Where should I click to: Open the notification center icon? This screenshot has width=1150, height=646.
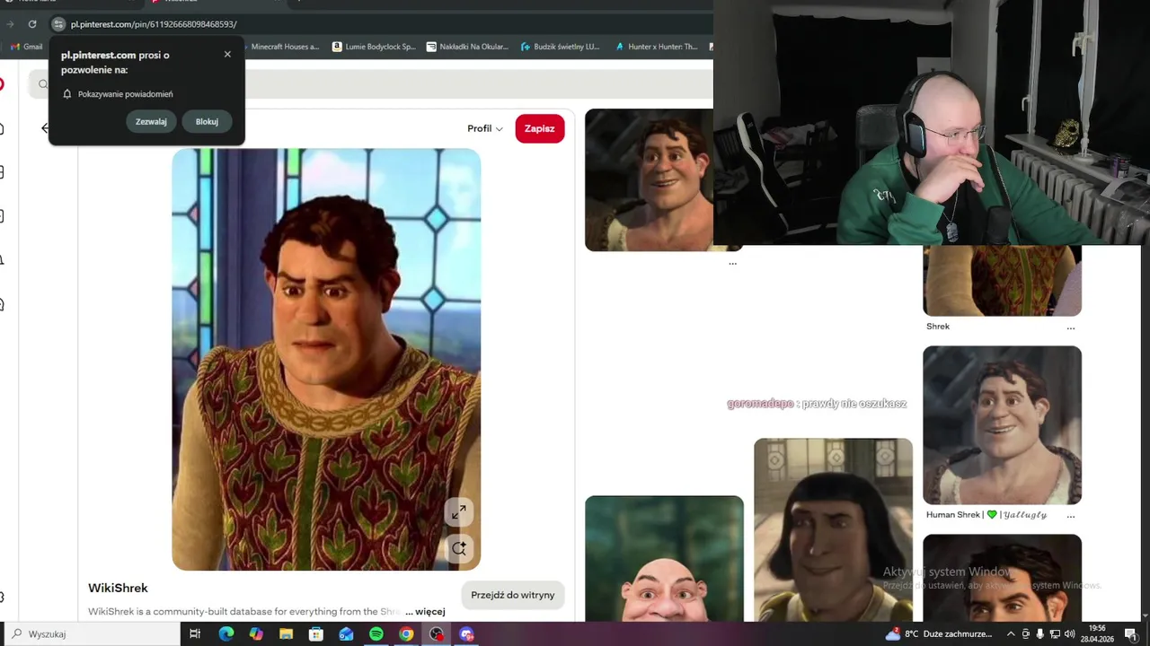click(x=1130, y=634)
